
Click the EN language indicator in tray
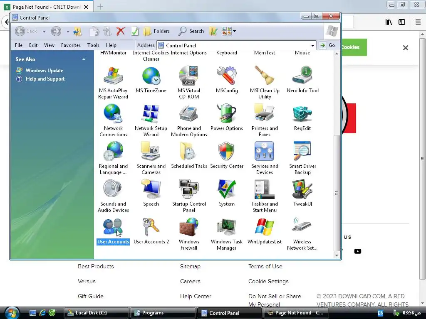pos(380,313)
